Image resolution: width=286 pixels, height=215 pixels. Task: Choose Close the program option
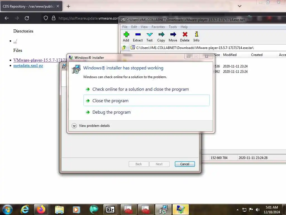point(146,101)
